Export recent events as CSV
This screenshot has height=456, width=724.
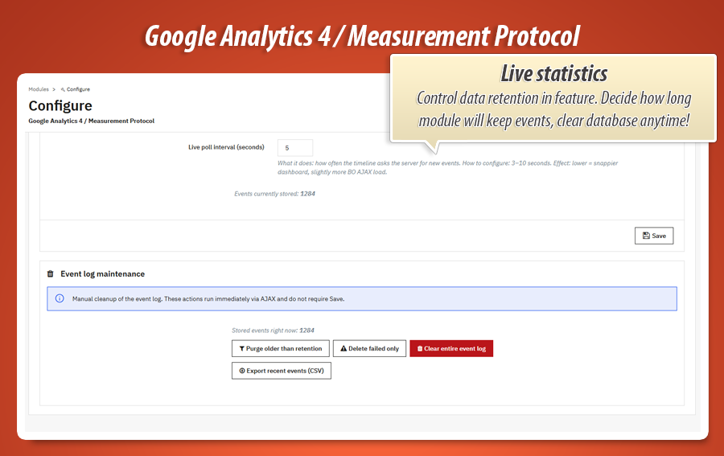pyautogui.click(x=282, y=371)
